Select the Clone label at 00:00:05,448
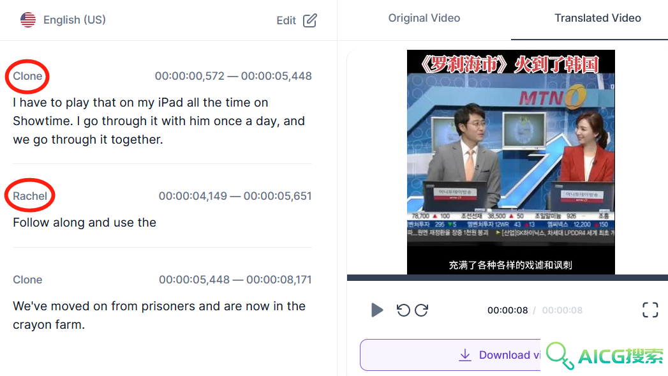The width and height of the screenshot is (668, 376). point(27,280)
